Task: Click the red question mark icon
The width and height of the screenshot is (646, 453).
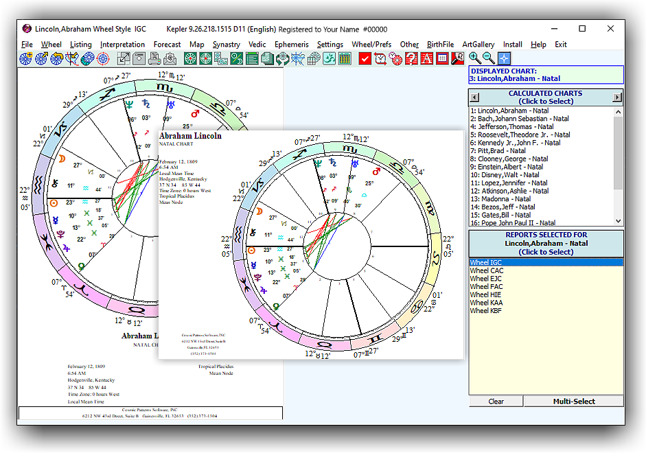Action: point(411,59)
